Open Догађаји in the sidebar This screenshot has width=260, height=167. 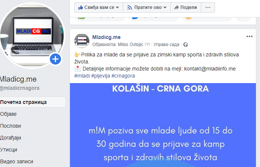tap(11, 138)
